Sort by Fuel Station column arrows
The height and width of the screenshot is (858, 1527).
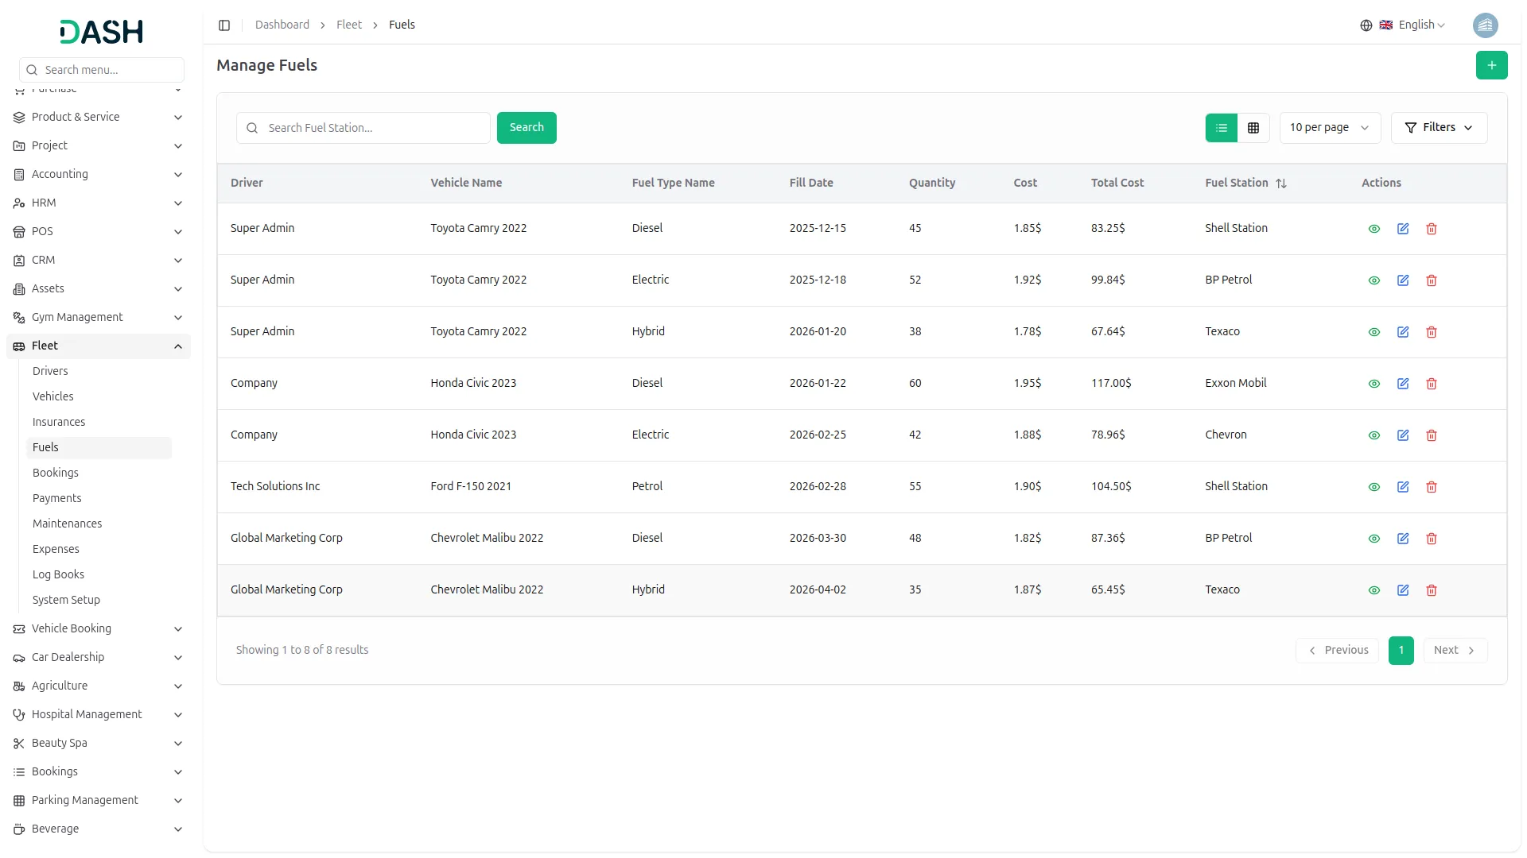pyautogui.click(x=1281, y=184)
